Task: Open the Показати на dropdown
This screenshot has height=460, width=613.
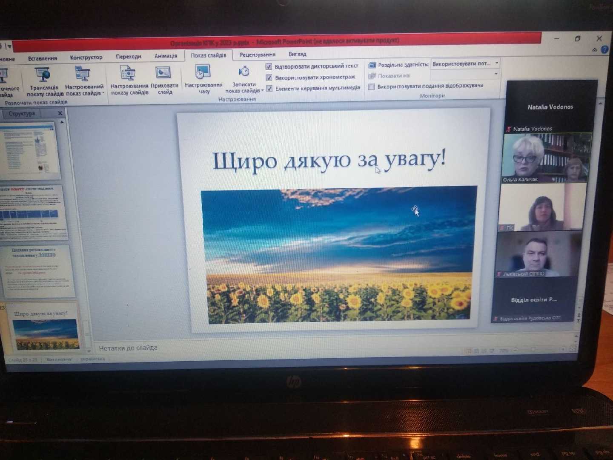Action: pyautogui.click(x=496, y=75)
